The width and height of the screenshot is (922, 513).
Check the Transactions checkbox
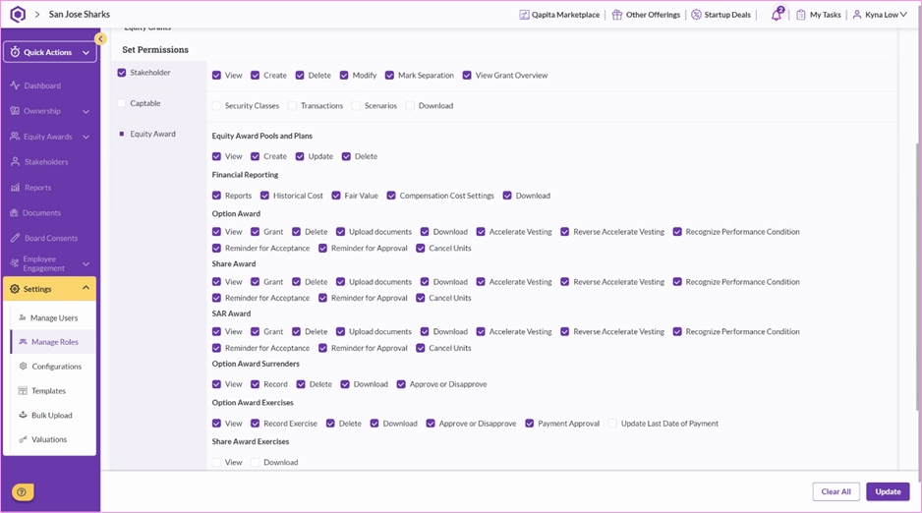pos(292,106)
